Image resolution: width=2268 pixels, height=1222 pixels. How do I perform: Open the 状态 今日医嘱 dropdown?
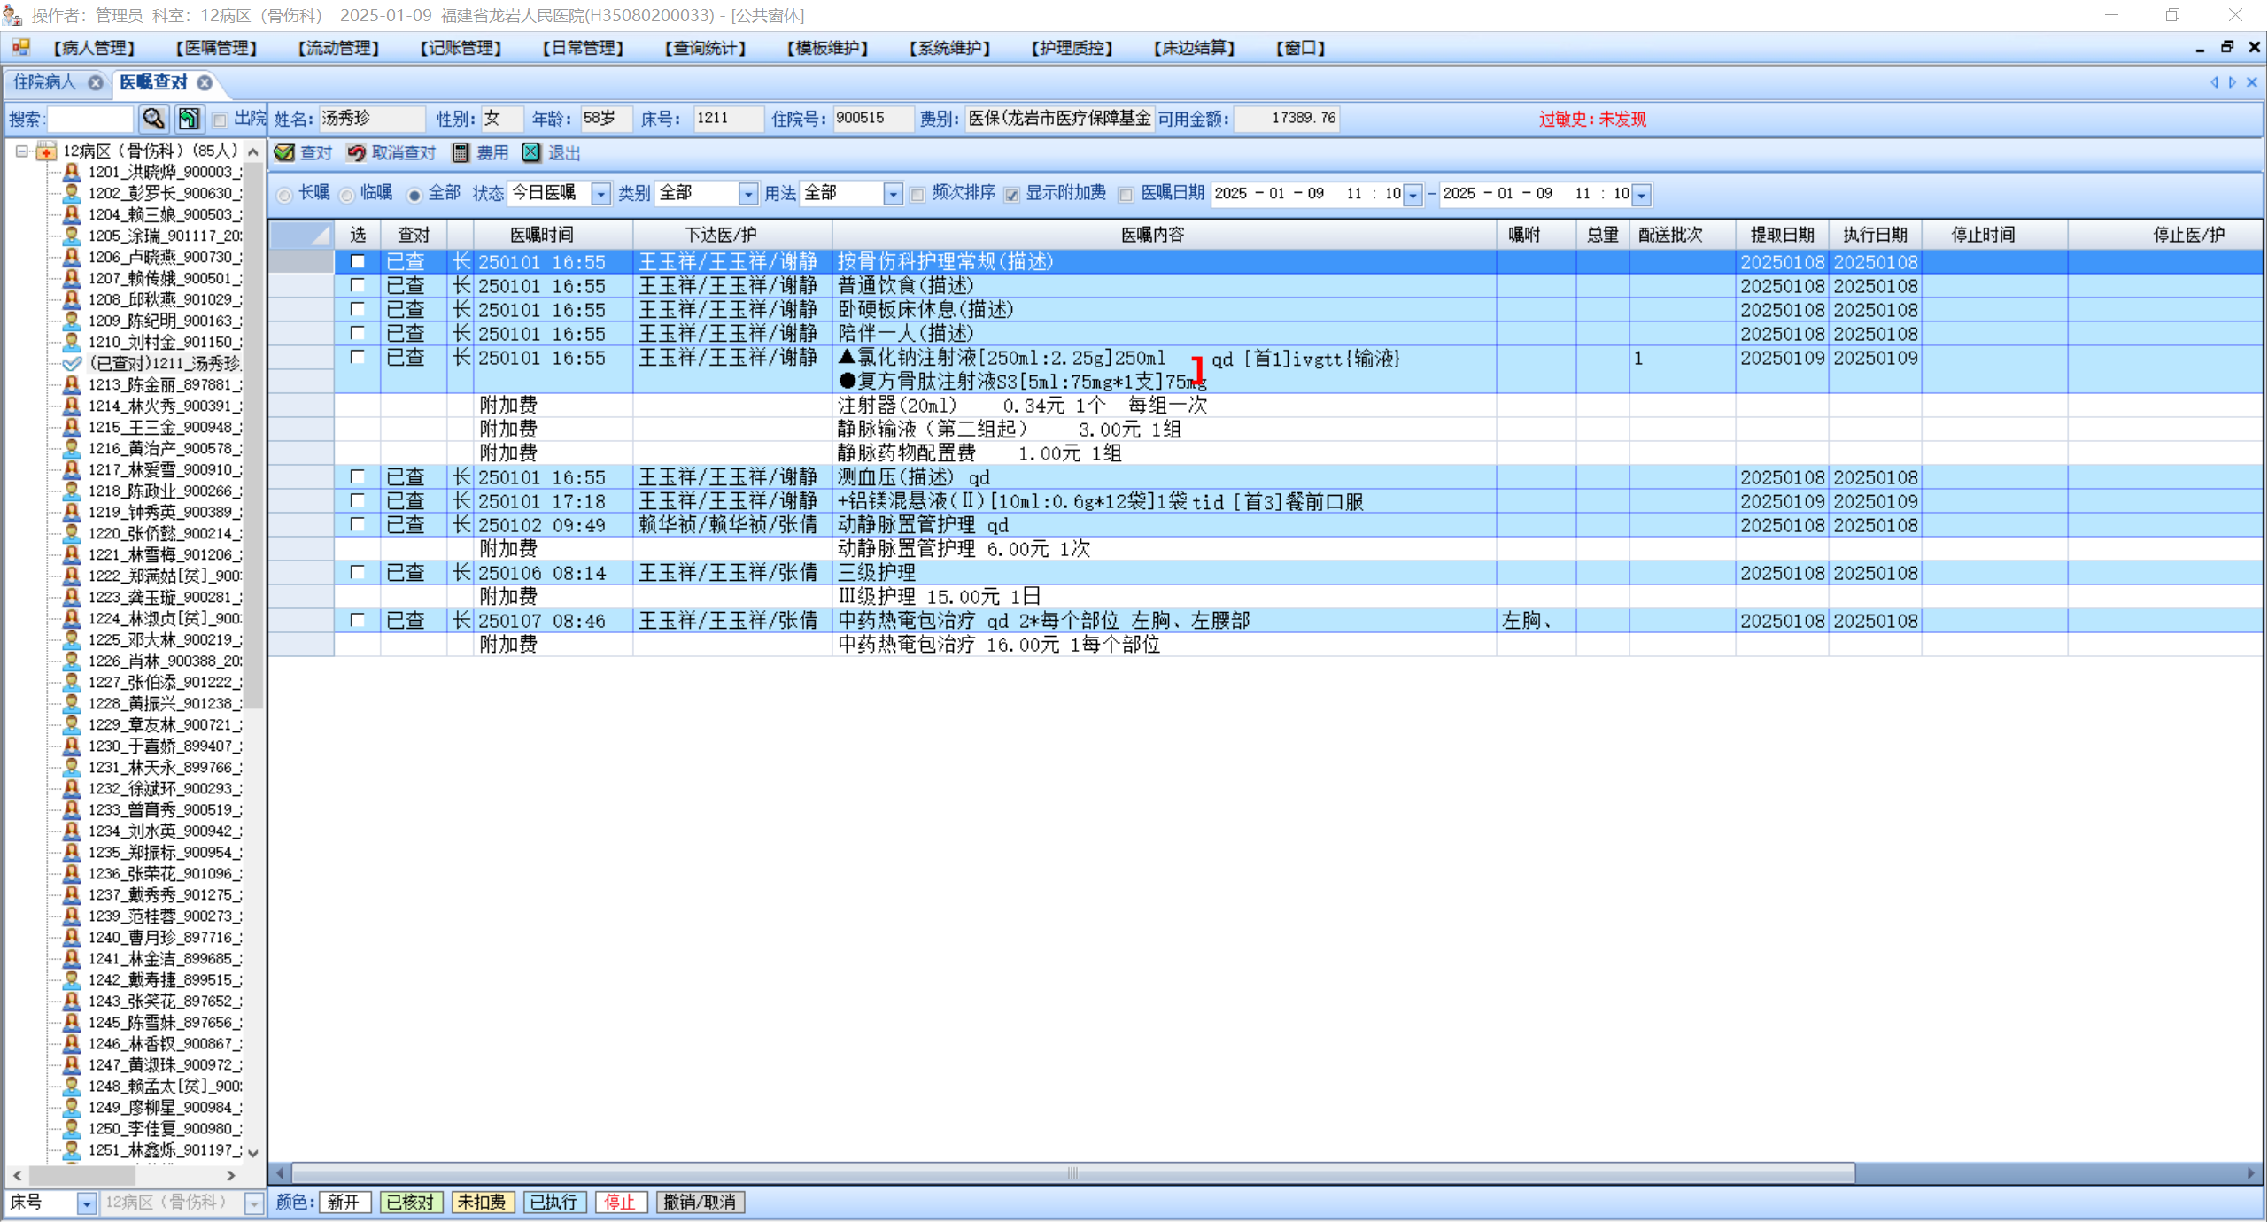[600, 194]
